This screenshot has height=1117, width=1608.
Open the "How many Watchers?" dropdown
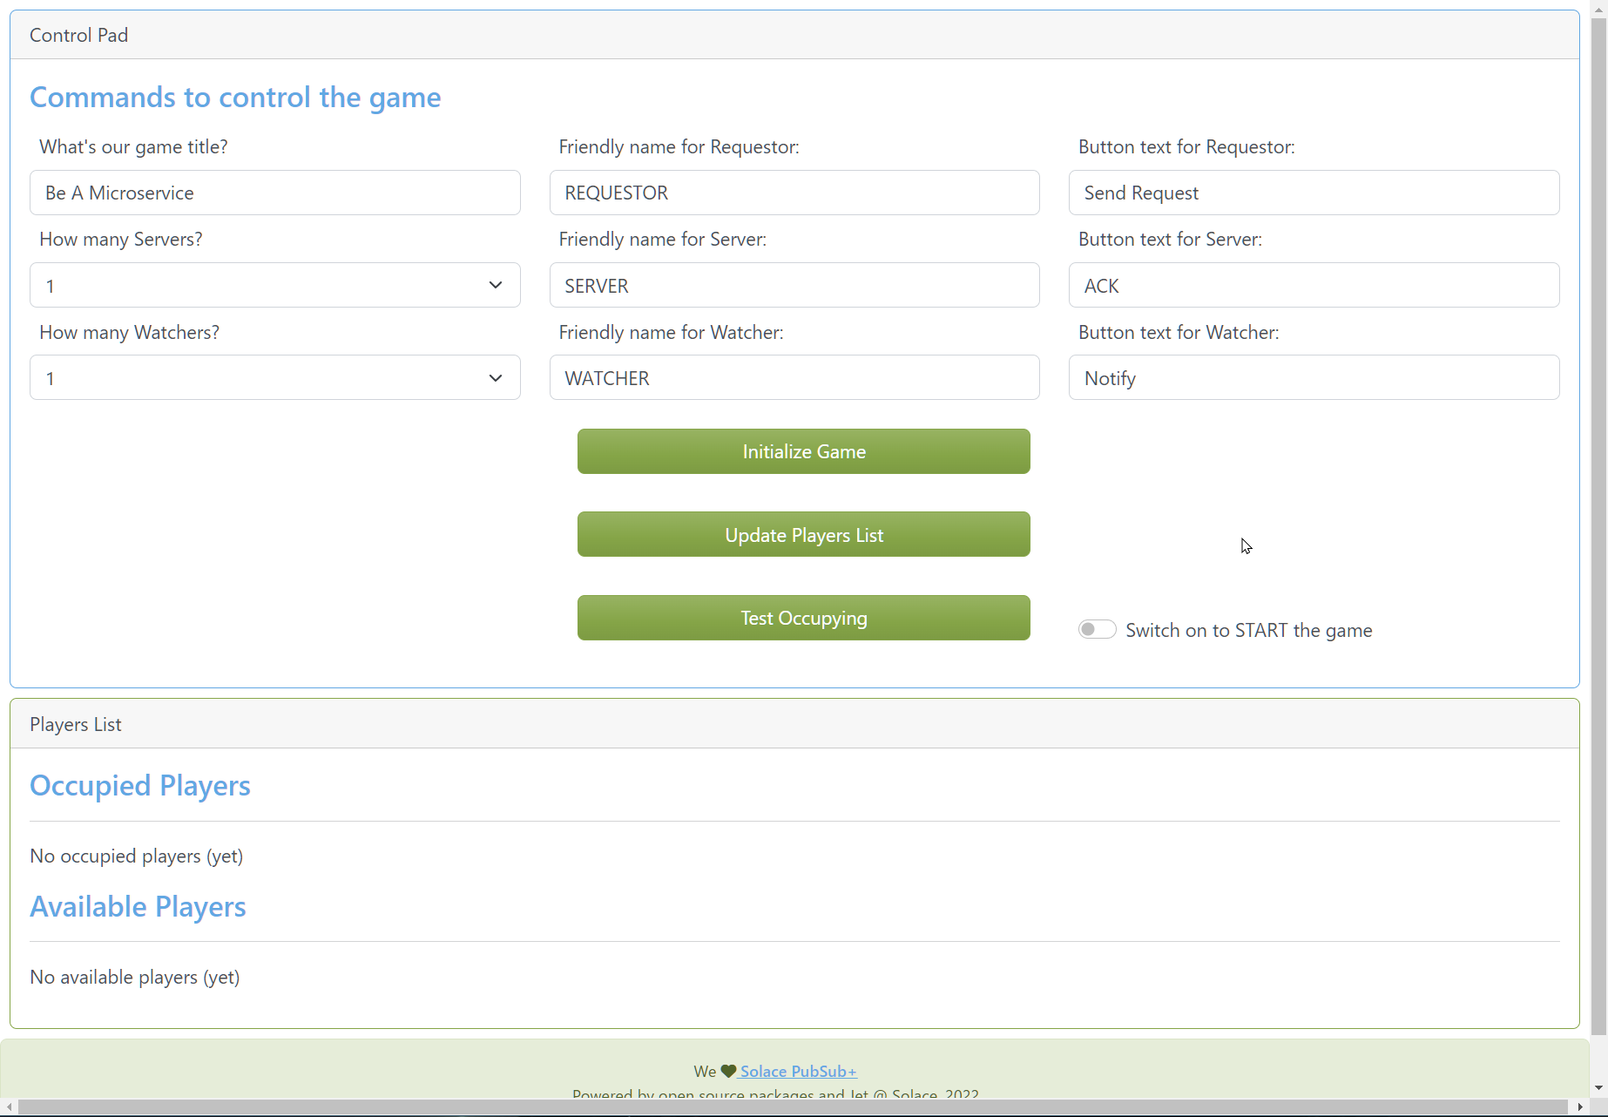pos(274,377)
